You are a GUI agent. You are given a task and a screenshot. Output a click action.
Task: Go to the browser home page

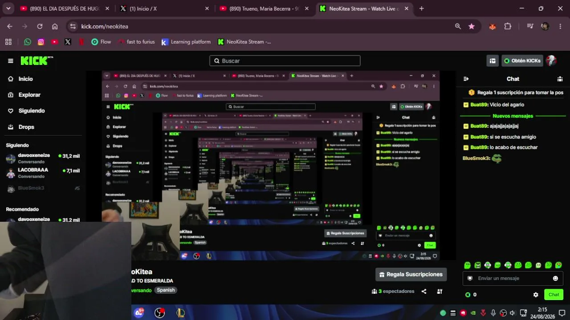point(55,26)
